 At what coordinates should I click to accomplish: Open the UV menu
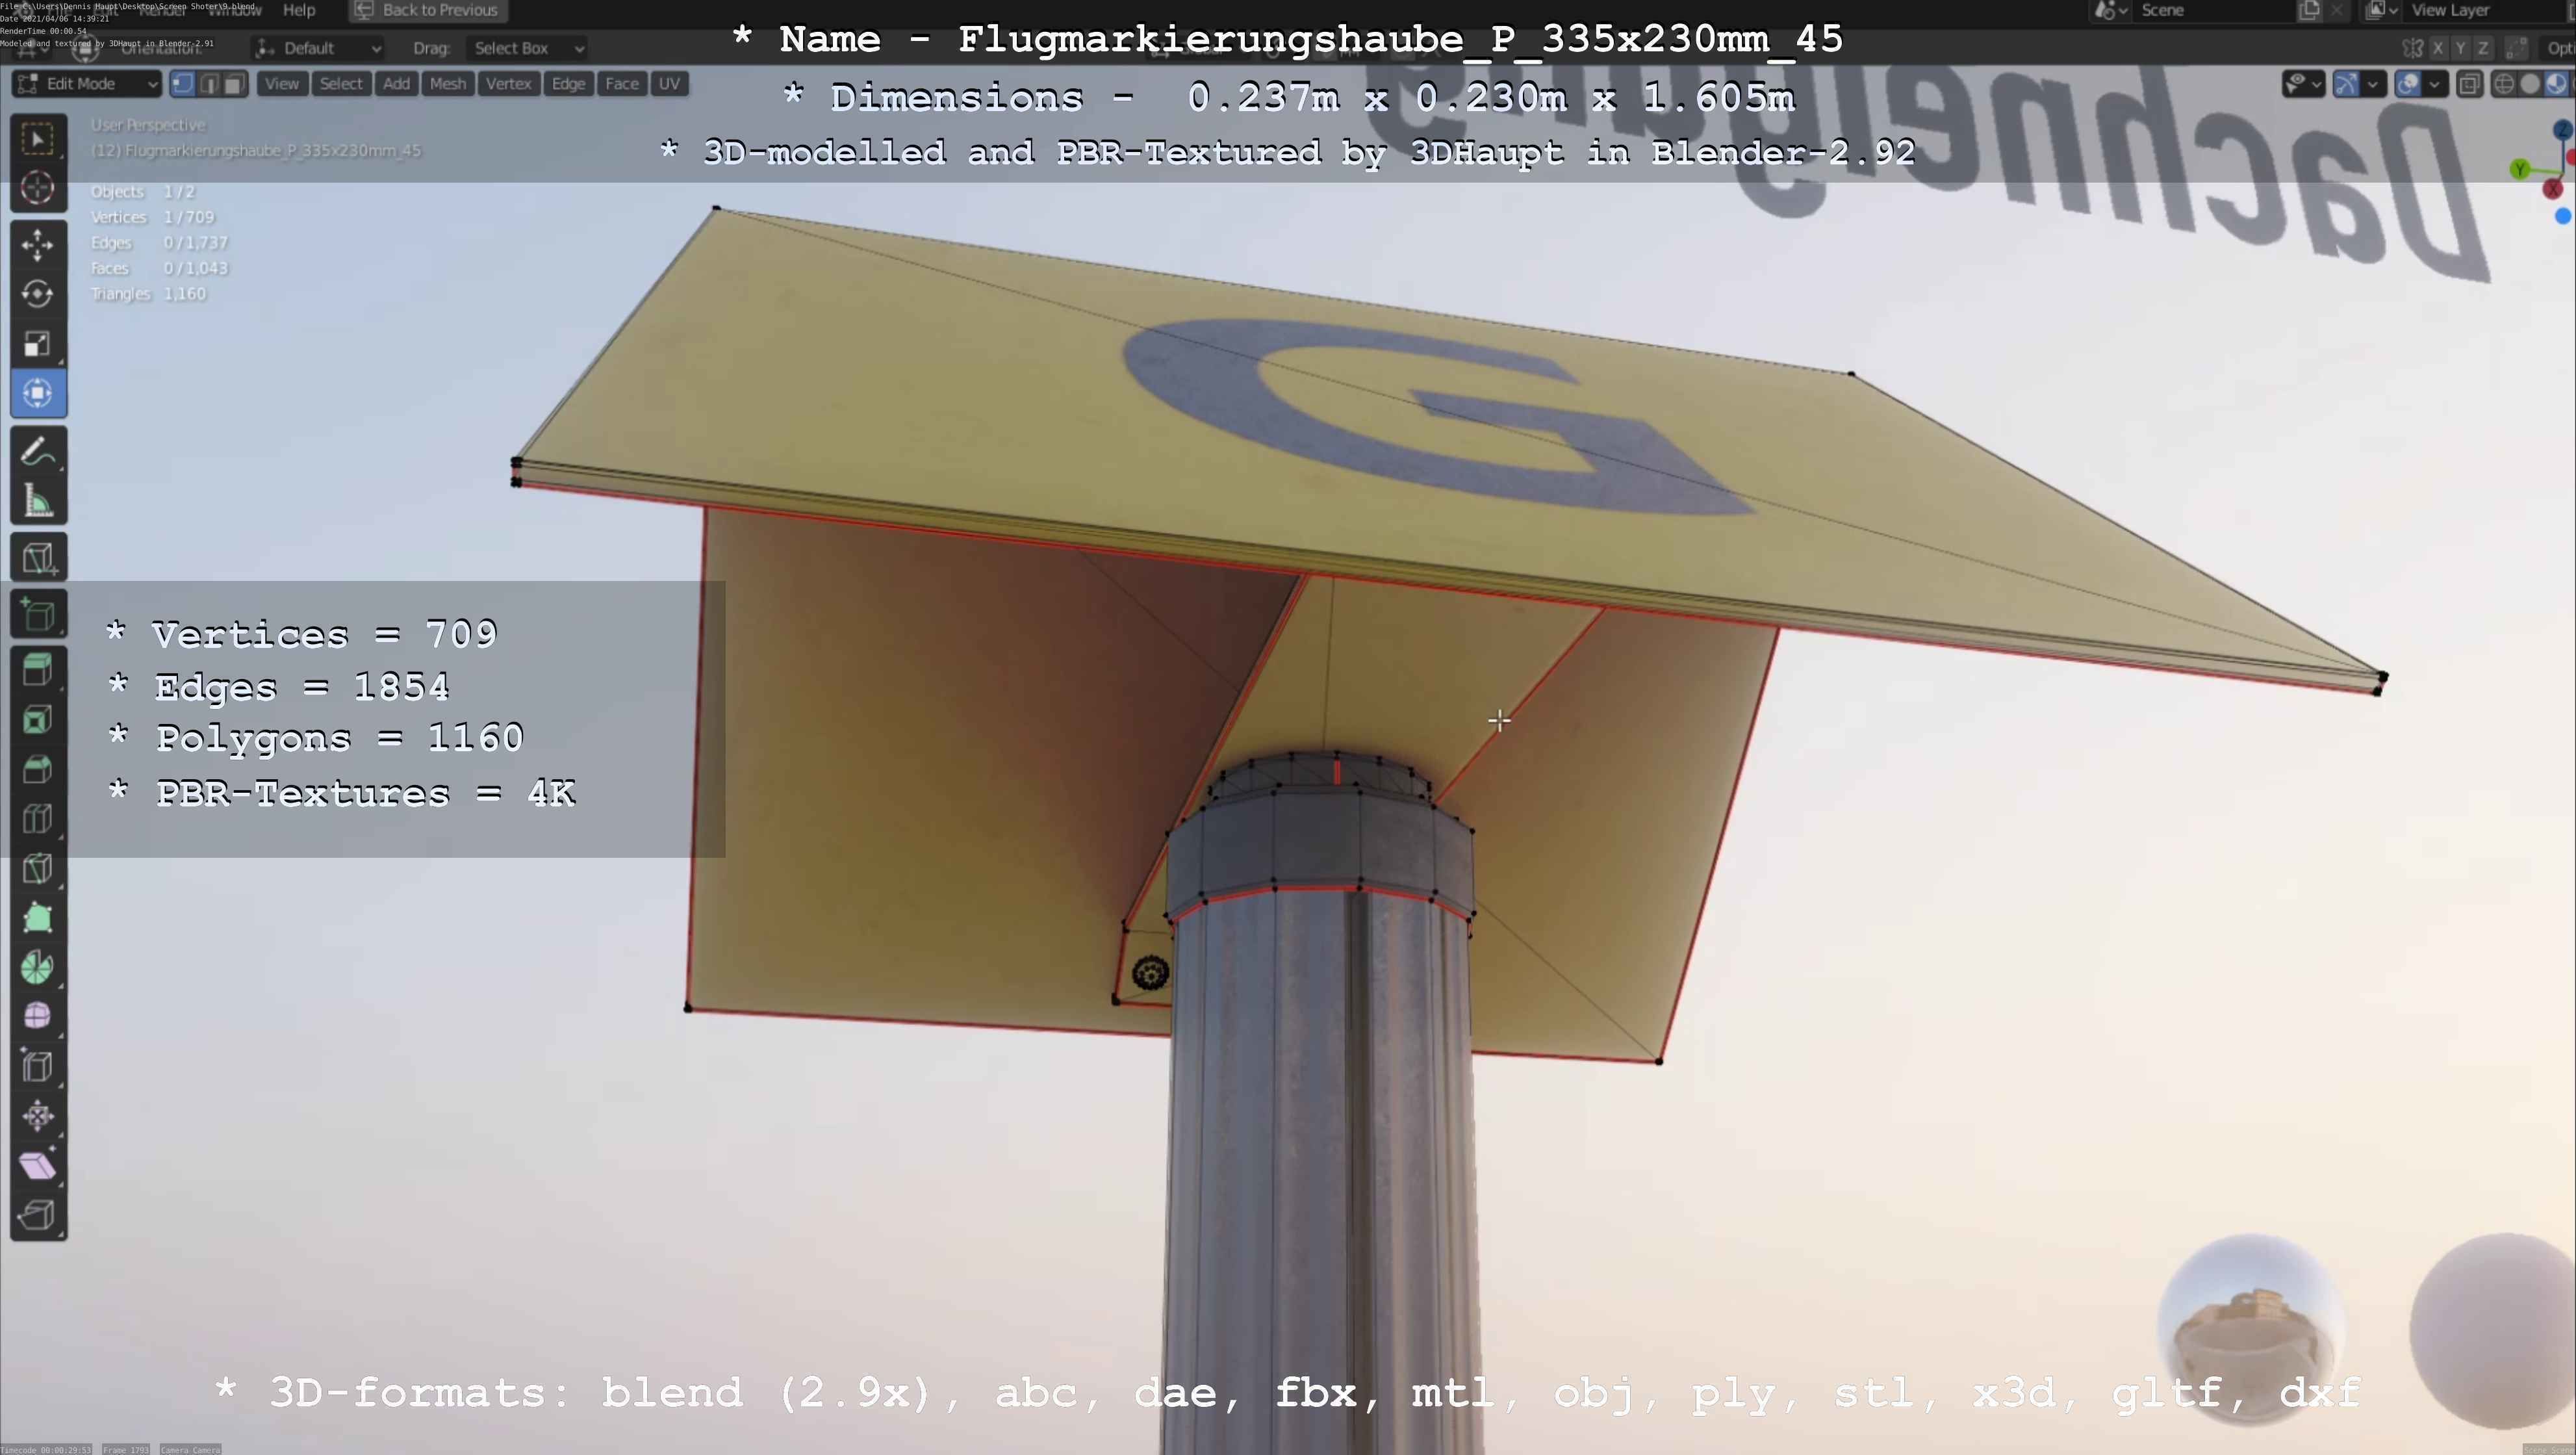click(669, 84)
